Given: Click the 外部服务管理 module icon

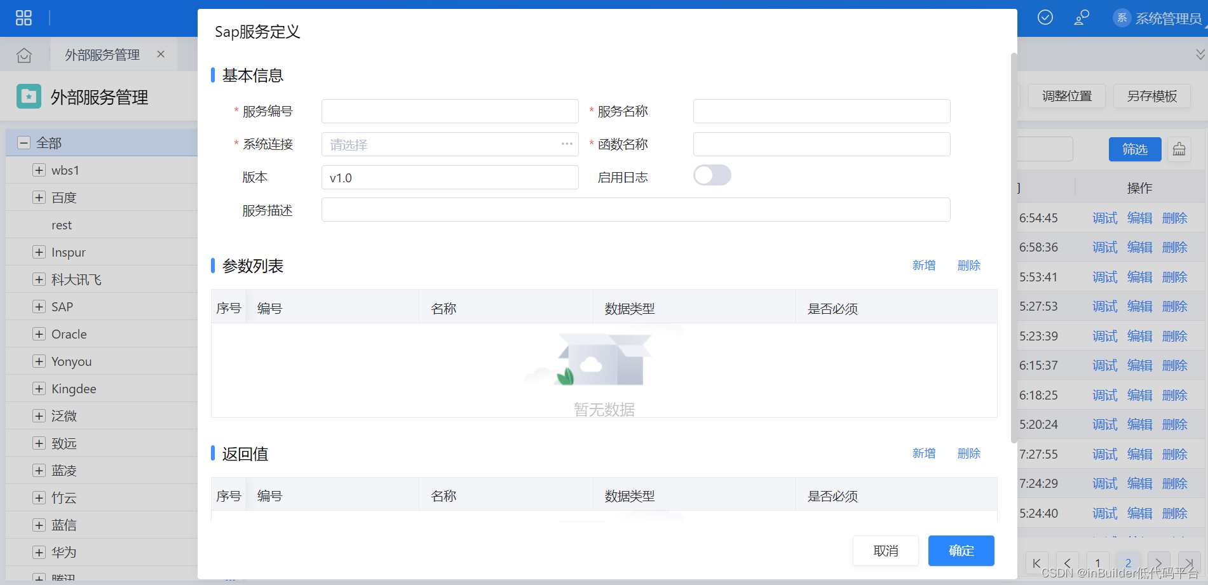Looking at the screenshot, I should pos(29,97).
